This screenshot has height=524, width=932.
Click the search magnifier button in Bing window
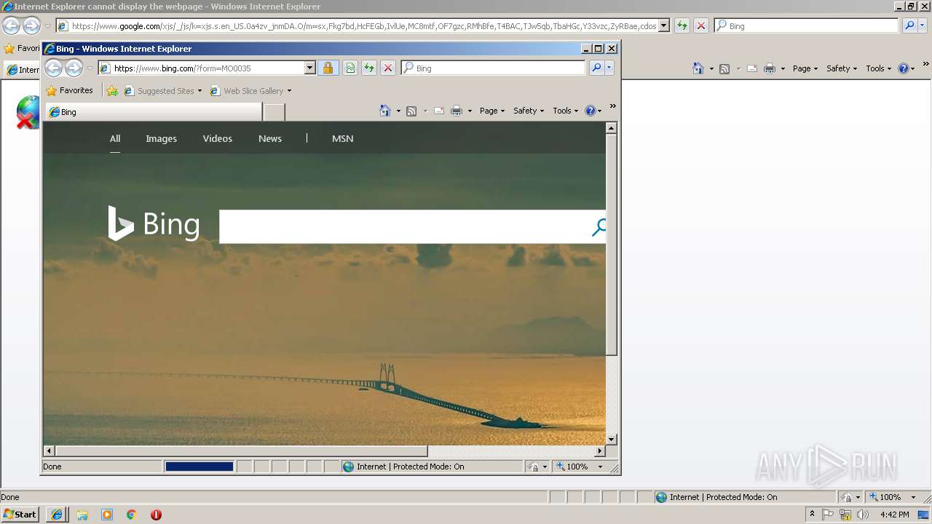(596, 68)
